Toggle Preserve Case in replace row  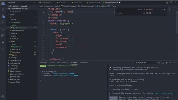[144, 13]
